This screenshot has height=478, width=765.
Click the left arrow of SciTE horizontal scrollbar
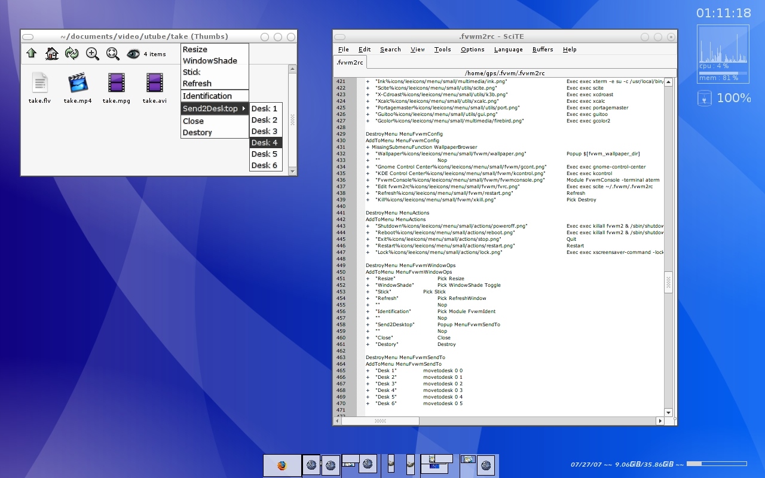click(x=337, y=421)
